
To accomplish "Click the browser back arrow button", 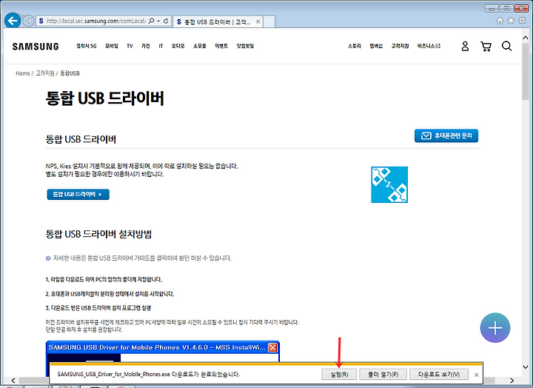I will click(13, 21).
